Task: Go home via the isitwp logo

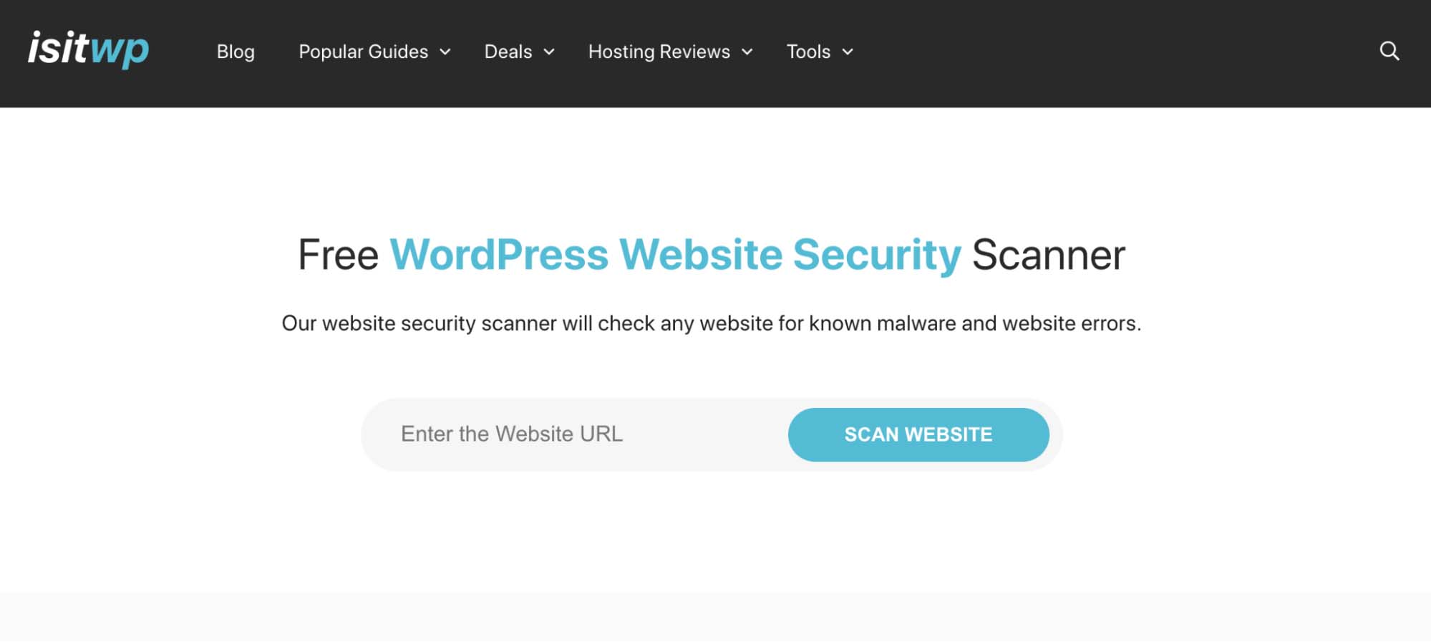Action: (x=88, y=49)
